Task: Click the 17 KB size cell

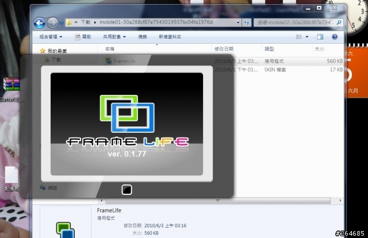Action: (x=336, y=70)
